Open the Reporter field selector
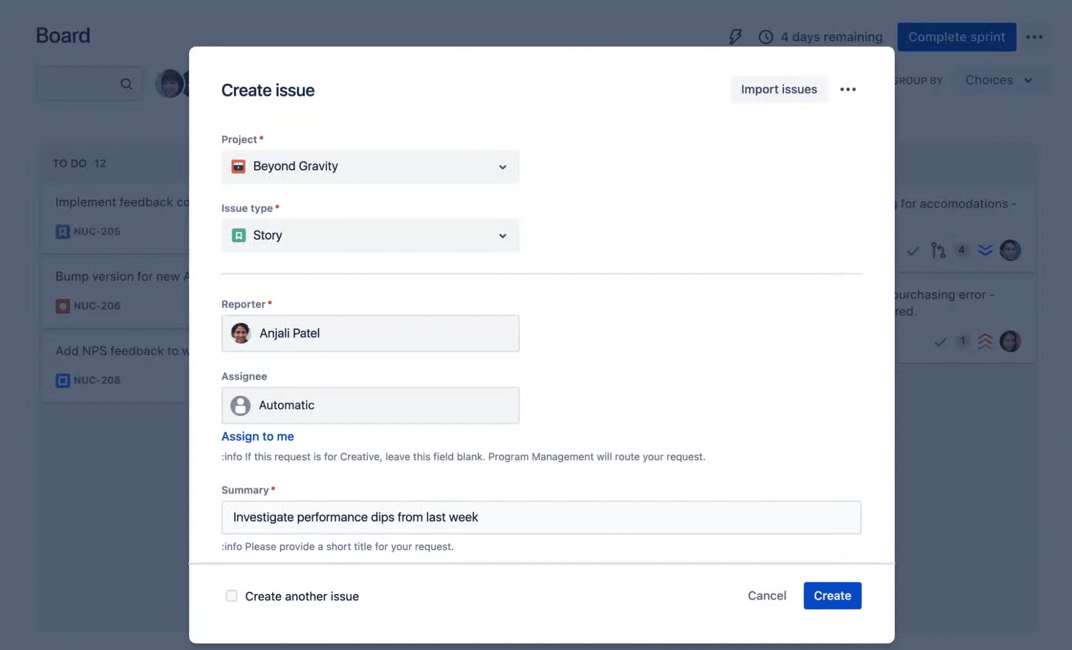The height and width of the screenshot is (650, 1072). pyautogui.click(x=370, y=333)
